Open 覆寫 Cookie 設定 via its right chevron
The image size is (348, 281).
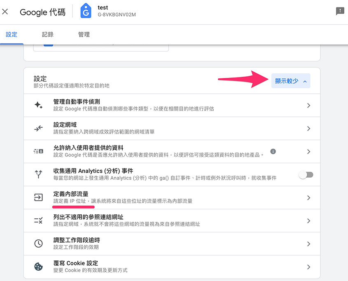click(308, 267)
